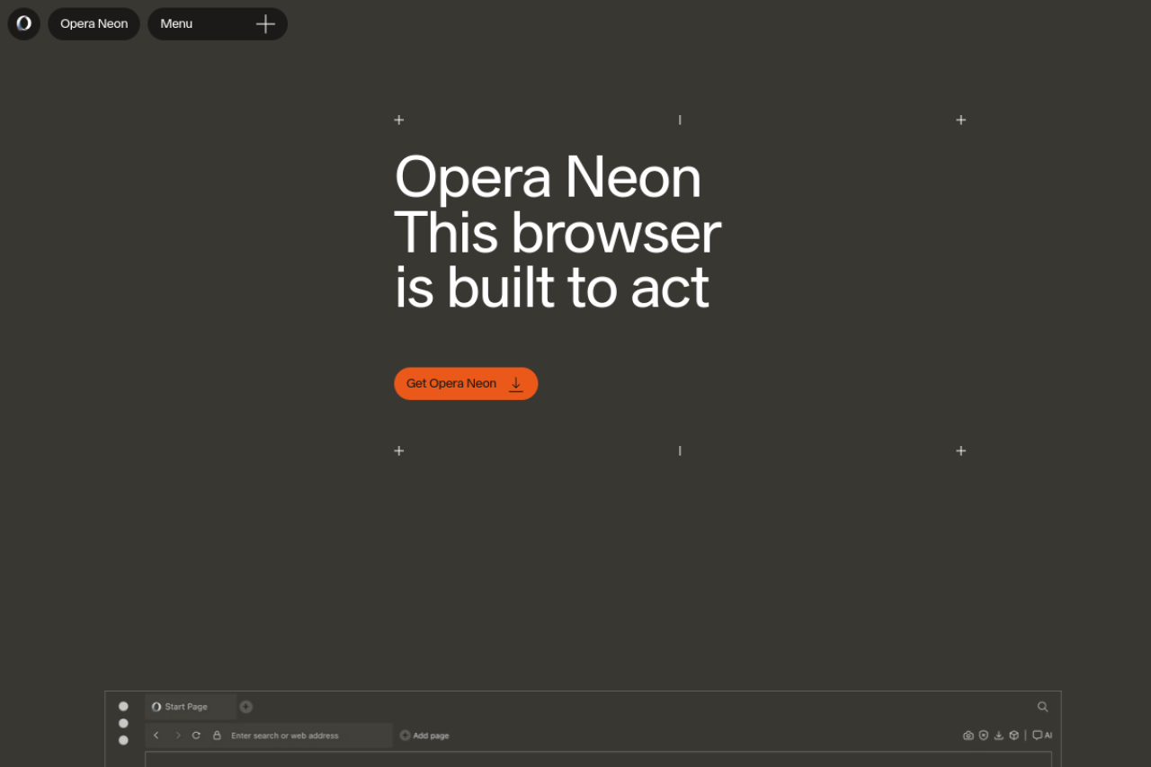Add a new tab beside Start Page
Image resolution: width=1151 pixels, height=767 pixels.
(245, 707)
